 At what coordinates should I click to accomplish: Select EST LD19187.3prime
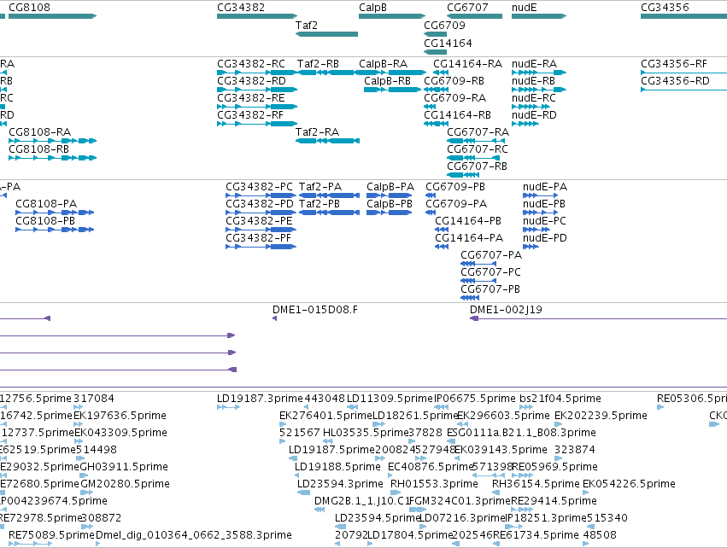point(260,399)
